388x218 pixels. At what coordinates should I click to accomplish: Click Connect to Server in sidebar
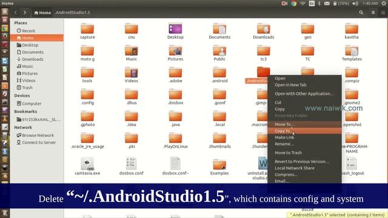click(37, 142)
